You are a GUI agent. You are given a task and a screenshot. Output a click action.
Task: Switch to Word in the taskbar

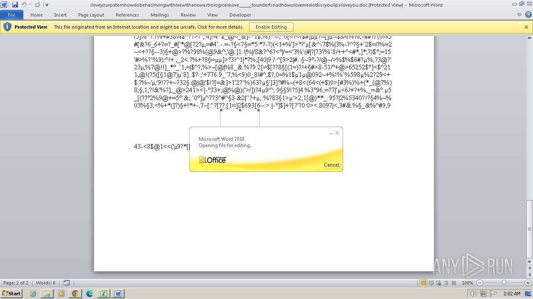(x=118, y=294)
